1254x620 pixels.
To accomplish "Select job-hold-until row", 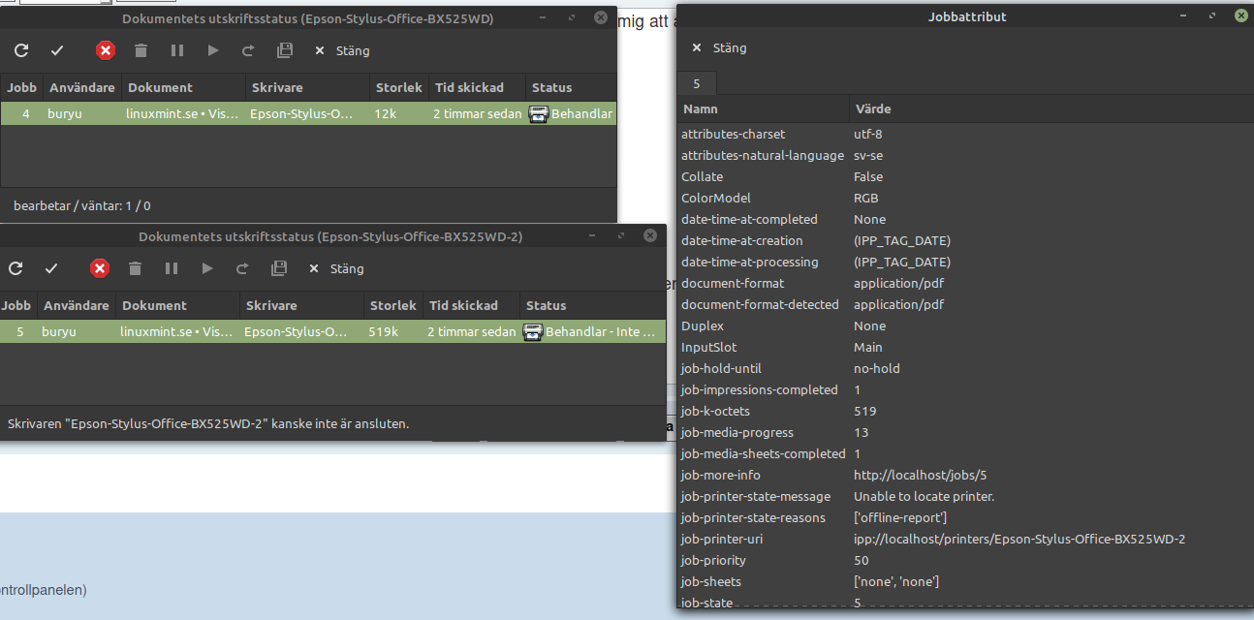I will click(x=965, y=368).
